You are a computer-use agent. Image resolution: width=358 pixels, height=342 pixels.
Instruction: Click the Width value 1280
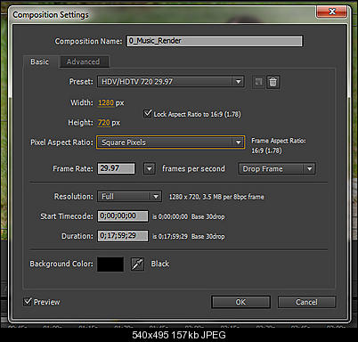point(106,102)
